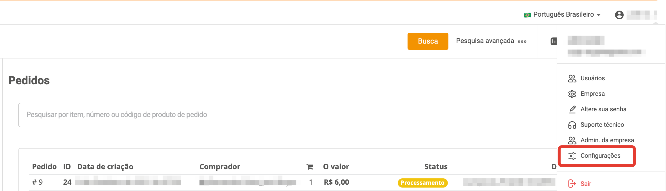Click the Admin. da empresa people icon

[572, 141]
